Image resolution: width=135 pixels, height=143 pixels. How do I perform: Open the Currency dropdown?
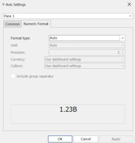85,59
